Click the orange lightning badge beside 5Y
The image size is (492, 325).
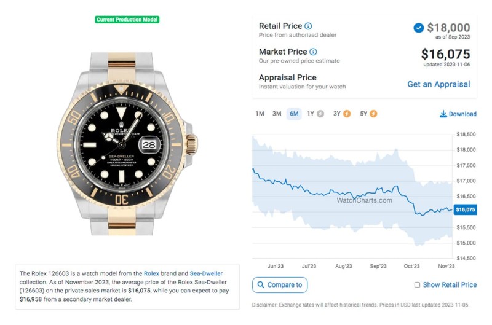point(373,114)
